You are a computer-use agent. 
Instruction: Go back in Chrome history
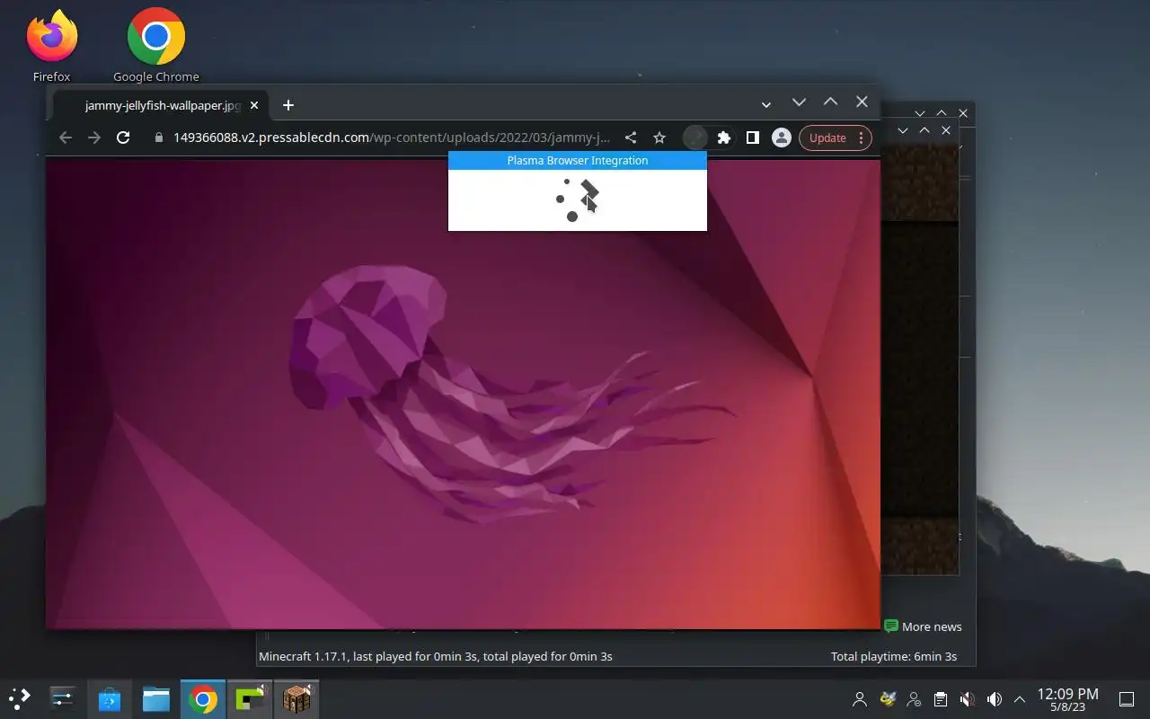pyautogui.click(x=65, y=138)
